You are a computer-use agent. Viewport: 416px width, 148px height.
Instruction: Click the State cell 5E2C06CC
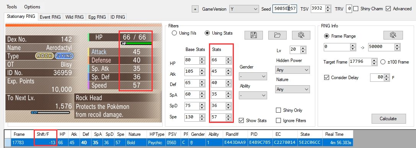click(310, 143)
